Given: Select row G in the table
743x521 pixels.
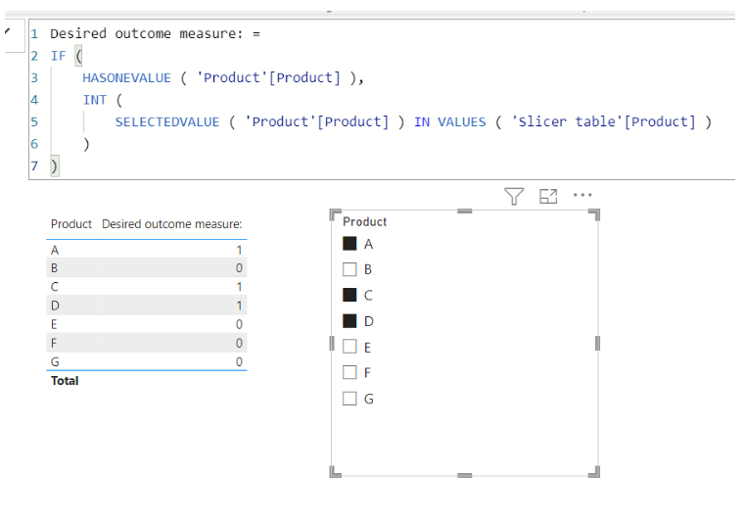Looking at the screenshot, I should tap(147, 361).
